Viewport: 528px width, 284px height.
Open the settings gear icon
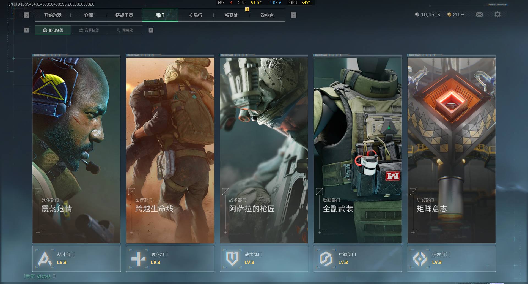[497, 14]
